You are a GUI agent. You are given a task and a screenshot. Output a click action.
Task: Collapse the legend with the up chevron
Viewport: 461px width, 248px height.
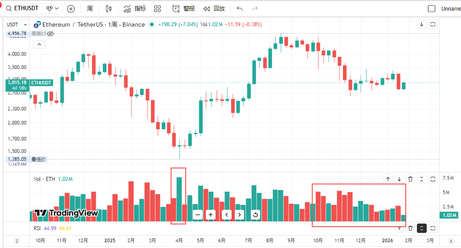[x=39, y=44]
